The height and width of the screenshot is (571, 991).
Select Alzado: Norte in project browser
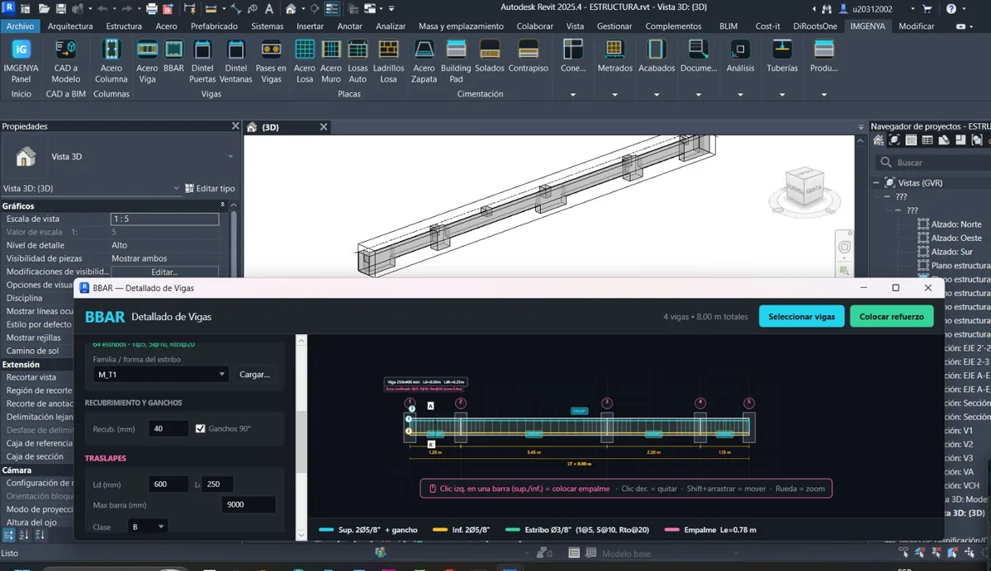click(956, 224)
